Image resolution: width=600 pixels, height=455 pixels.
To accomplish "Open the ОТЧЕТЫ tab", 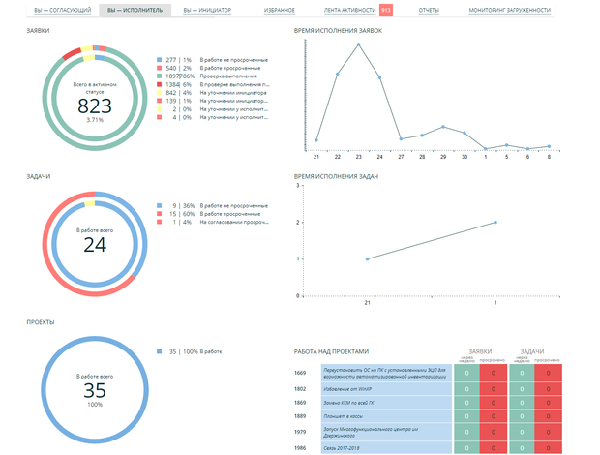I will pyautogui.click(x=429, y=11).
